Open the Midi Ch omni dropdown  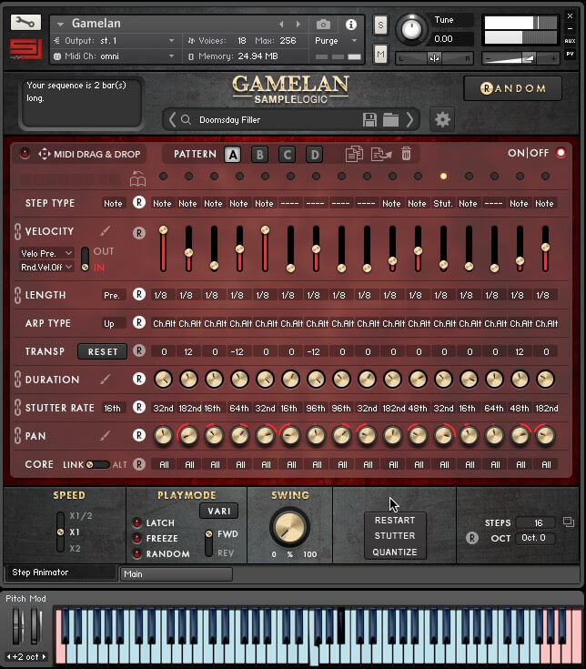pyautogui.click(x=115, y=56)
